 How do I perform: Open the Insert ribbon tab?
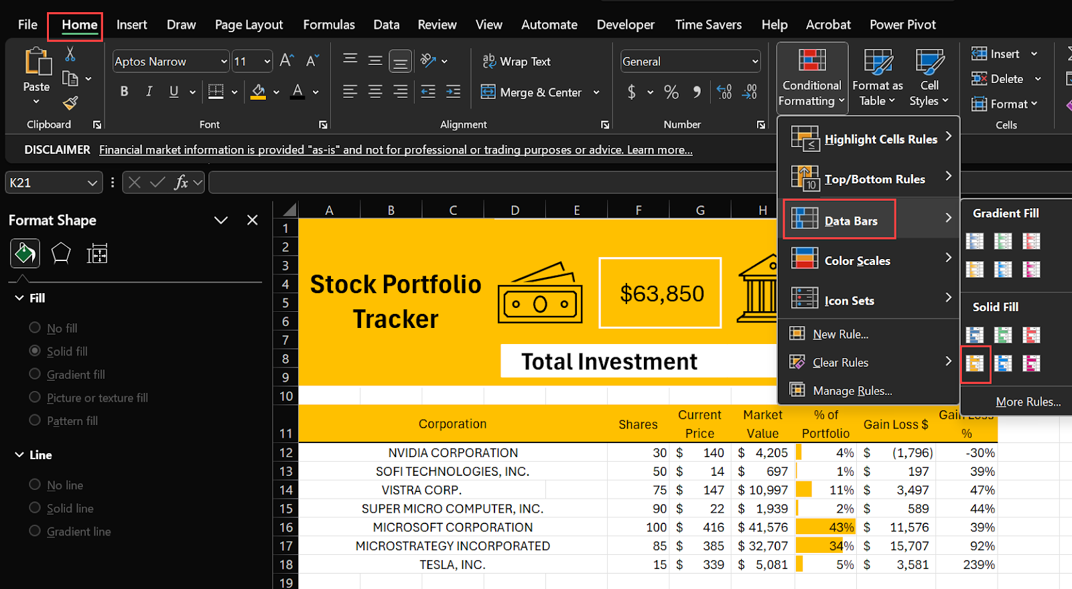tap(131, 25)
